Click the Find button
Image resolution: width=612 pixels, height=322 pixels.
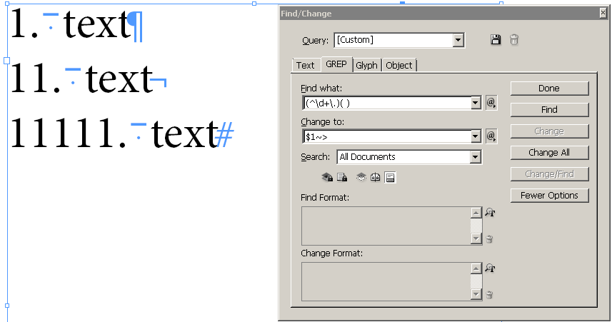(549, 110)
